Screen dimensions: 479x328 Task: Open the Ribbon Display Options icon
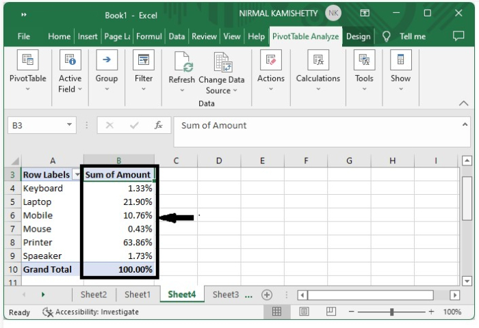(x=365, y=13)
